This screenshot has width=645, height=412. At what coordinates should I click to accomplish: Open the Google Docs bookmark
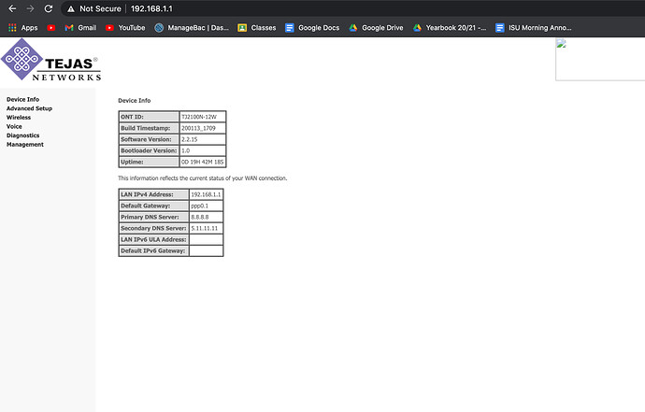(x=312, y=28)
